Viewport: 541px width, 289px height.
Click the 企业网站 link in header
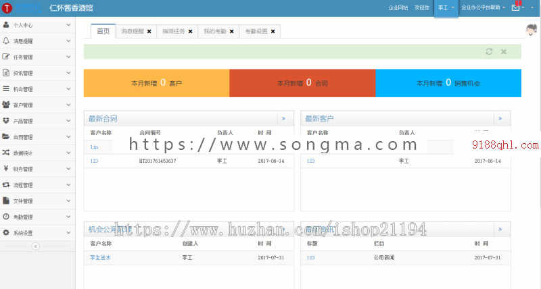pyautogui.click(x=398, y=7)
